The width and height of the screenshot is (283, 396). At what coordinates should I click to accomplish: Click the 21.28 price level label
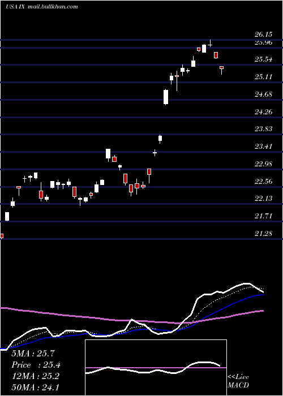tap(264, 234)
